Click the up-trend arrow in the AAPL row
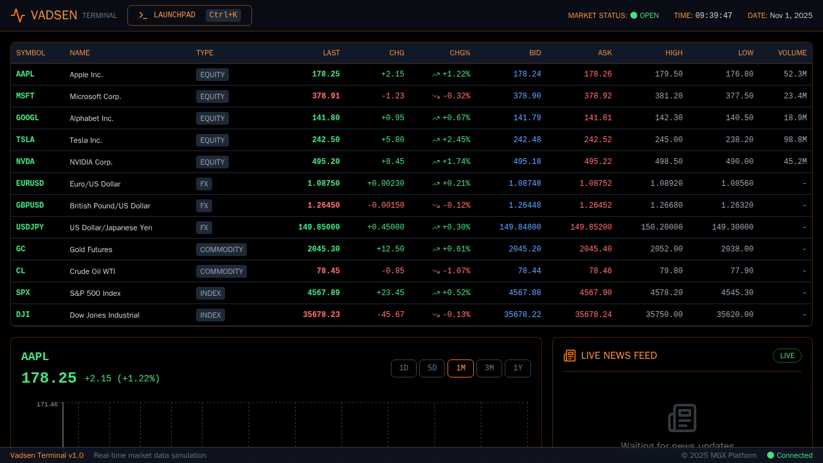 tap(436, 75)
